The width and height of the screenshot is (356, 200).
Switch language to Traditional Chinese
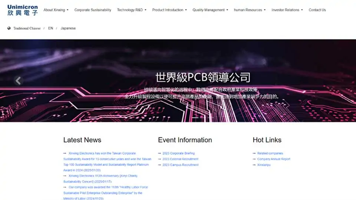pyautogui.click(x=27, y=28)
